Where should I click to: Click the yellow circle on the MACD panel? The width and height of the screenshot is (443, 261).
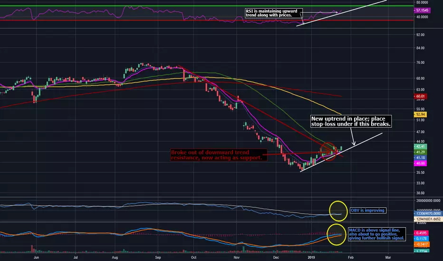(337, 234)
